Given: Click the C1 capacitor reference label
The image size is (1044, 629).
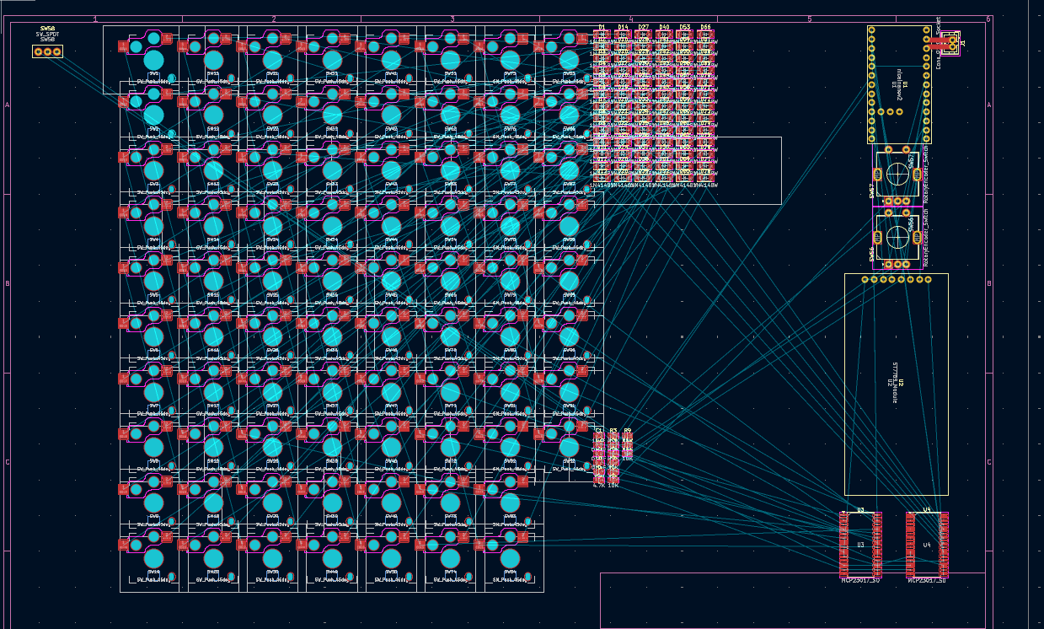Looking at the screenshot, I should click(x=599, y=431).
